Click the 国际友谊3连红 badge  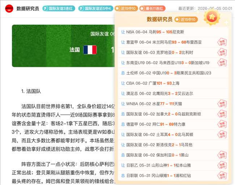(x=59, y=8)
